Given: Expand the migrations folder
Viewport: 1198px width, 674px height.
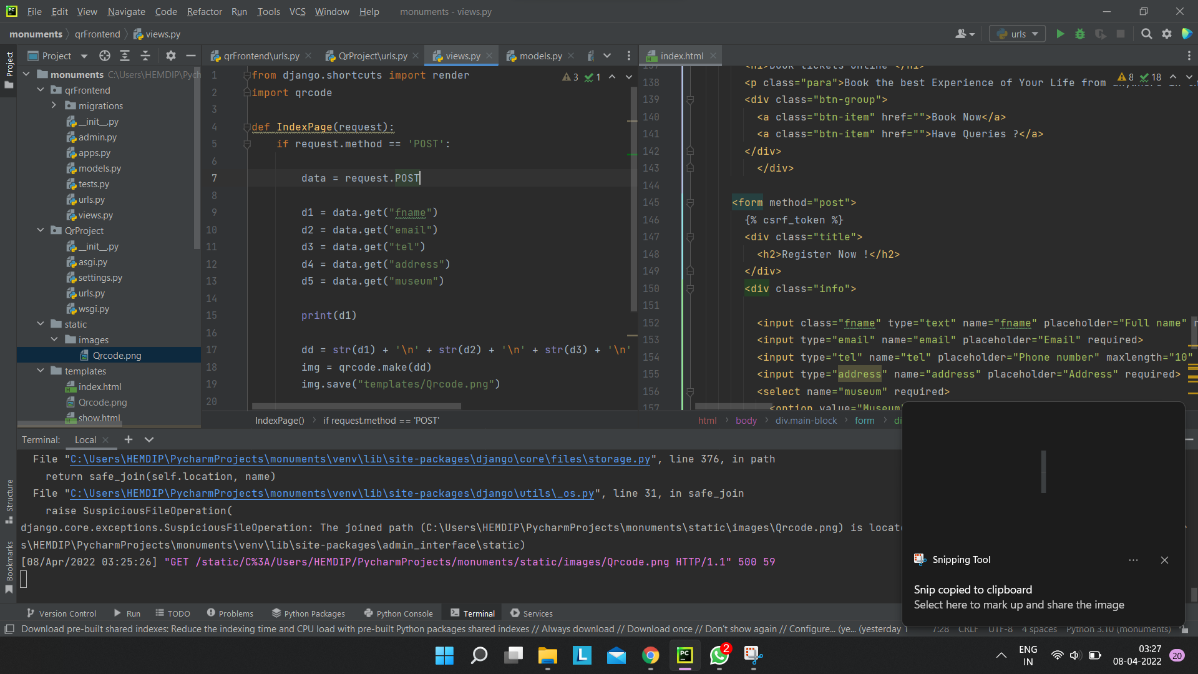Looking at the screenshot, I should (x=54, y=105).
